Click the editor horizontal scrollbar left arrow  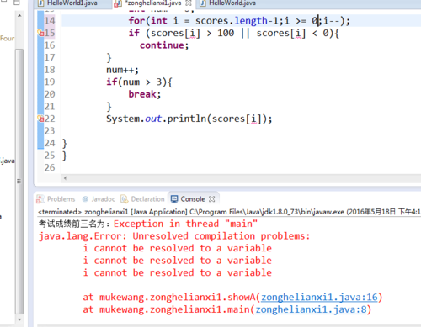(x=65, y=178)
